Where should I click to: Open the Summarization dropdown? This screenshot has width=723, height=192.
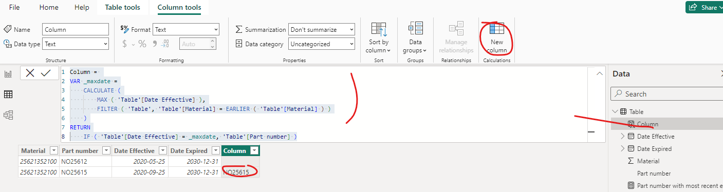pos(322,30)
